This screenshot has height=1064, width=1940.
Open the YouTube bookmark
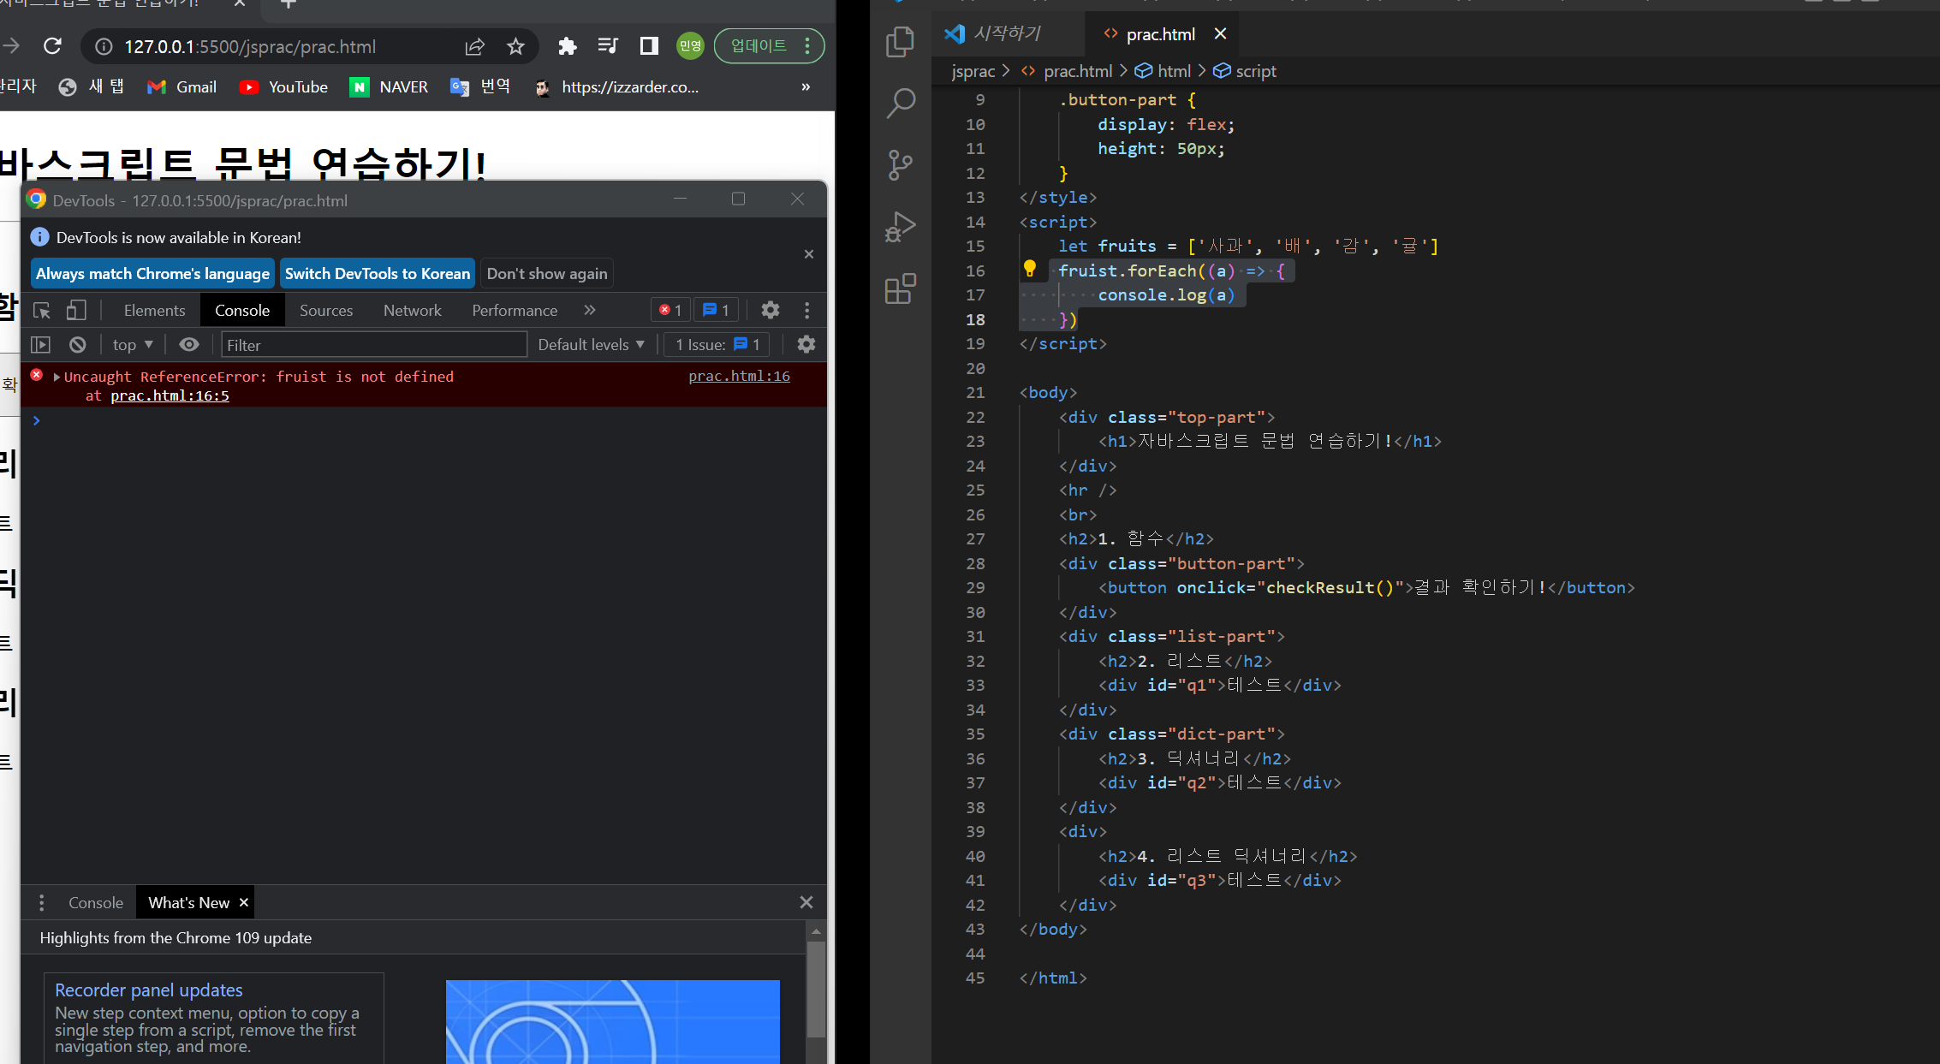tap(283, 87)
